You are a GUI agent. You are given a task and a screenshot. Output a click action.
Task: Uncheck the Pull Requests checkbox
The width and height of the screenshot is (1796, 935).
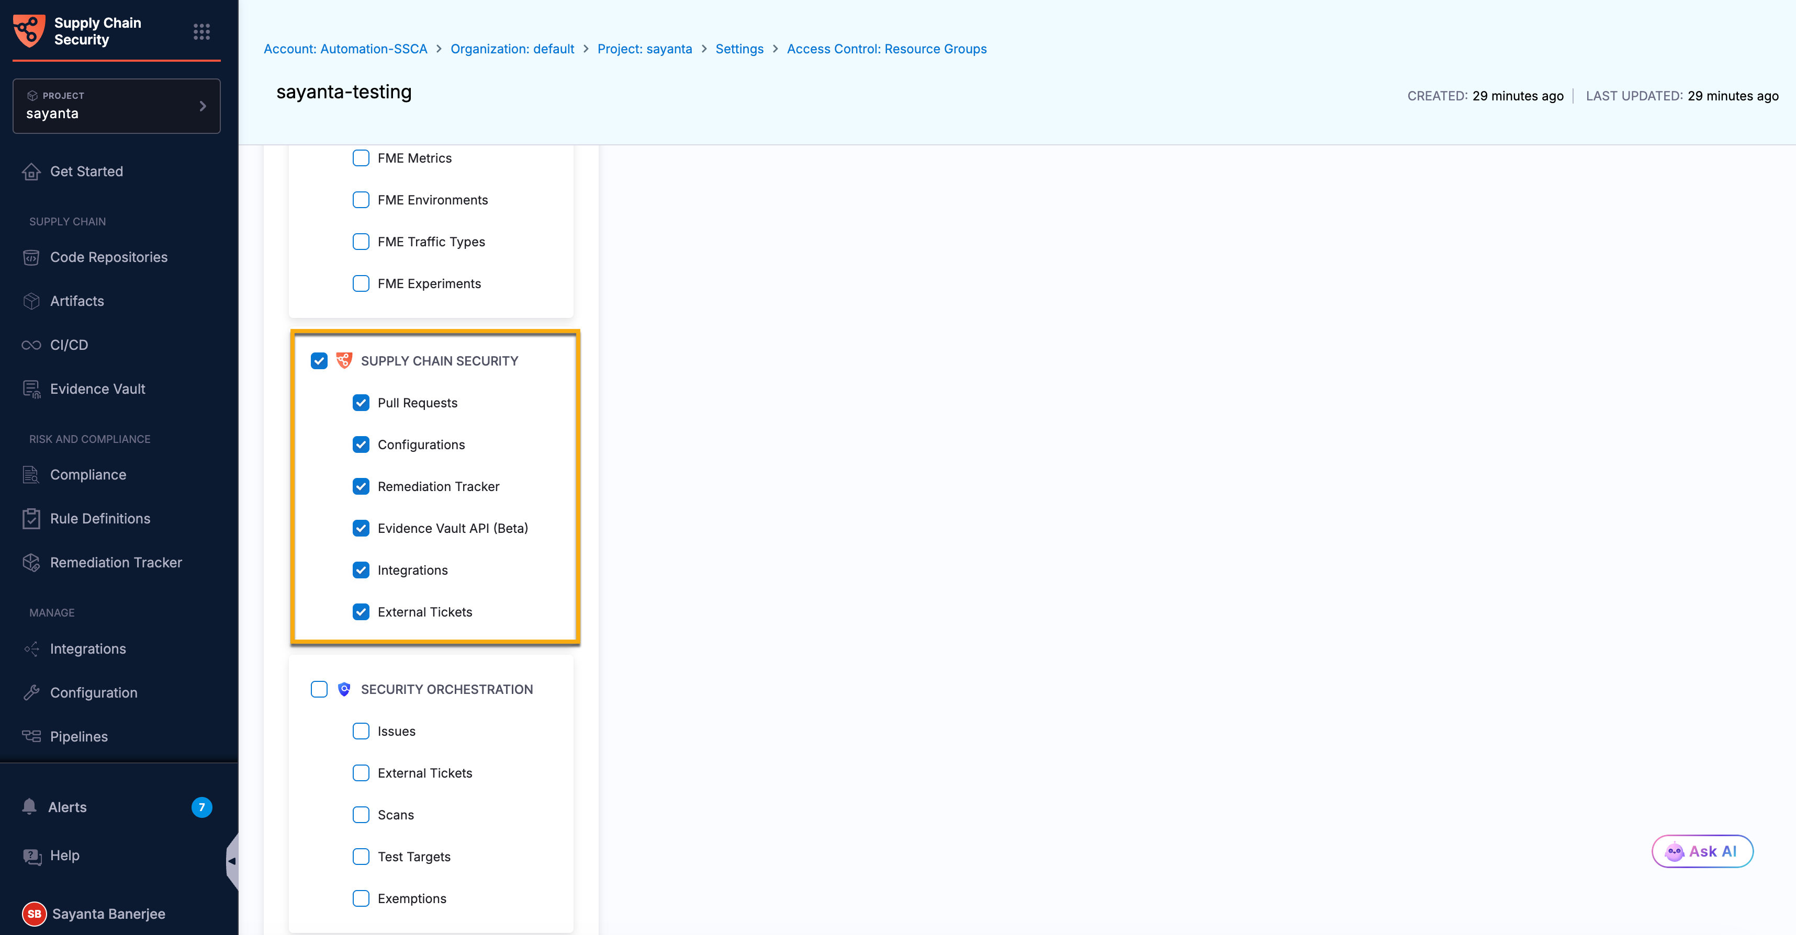pos(361,403)
